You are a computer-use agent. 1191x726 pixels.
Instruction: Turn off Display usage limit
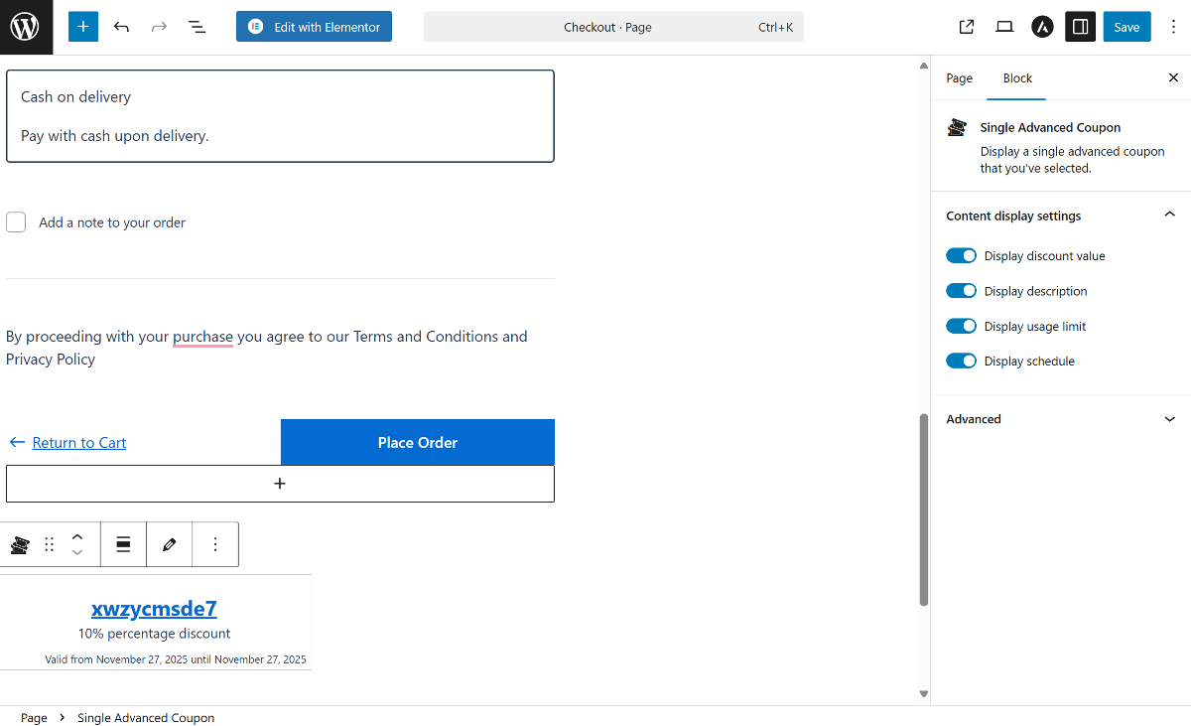click(x=961, y=327)
